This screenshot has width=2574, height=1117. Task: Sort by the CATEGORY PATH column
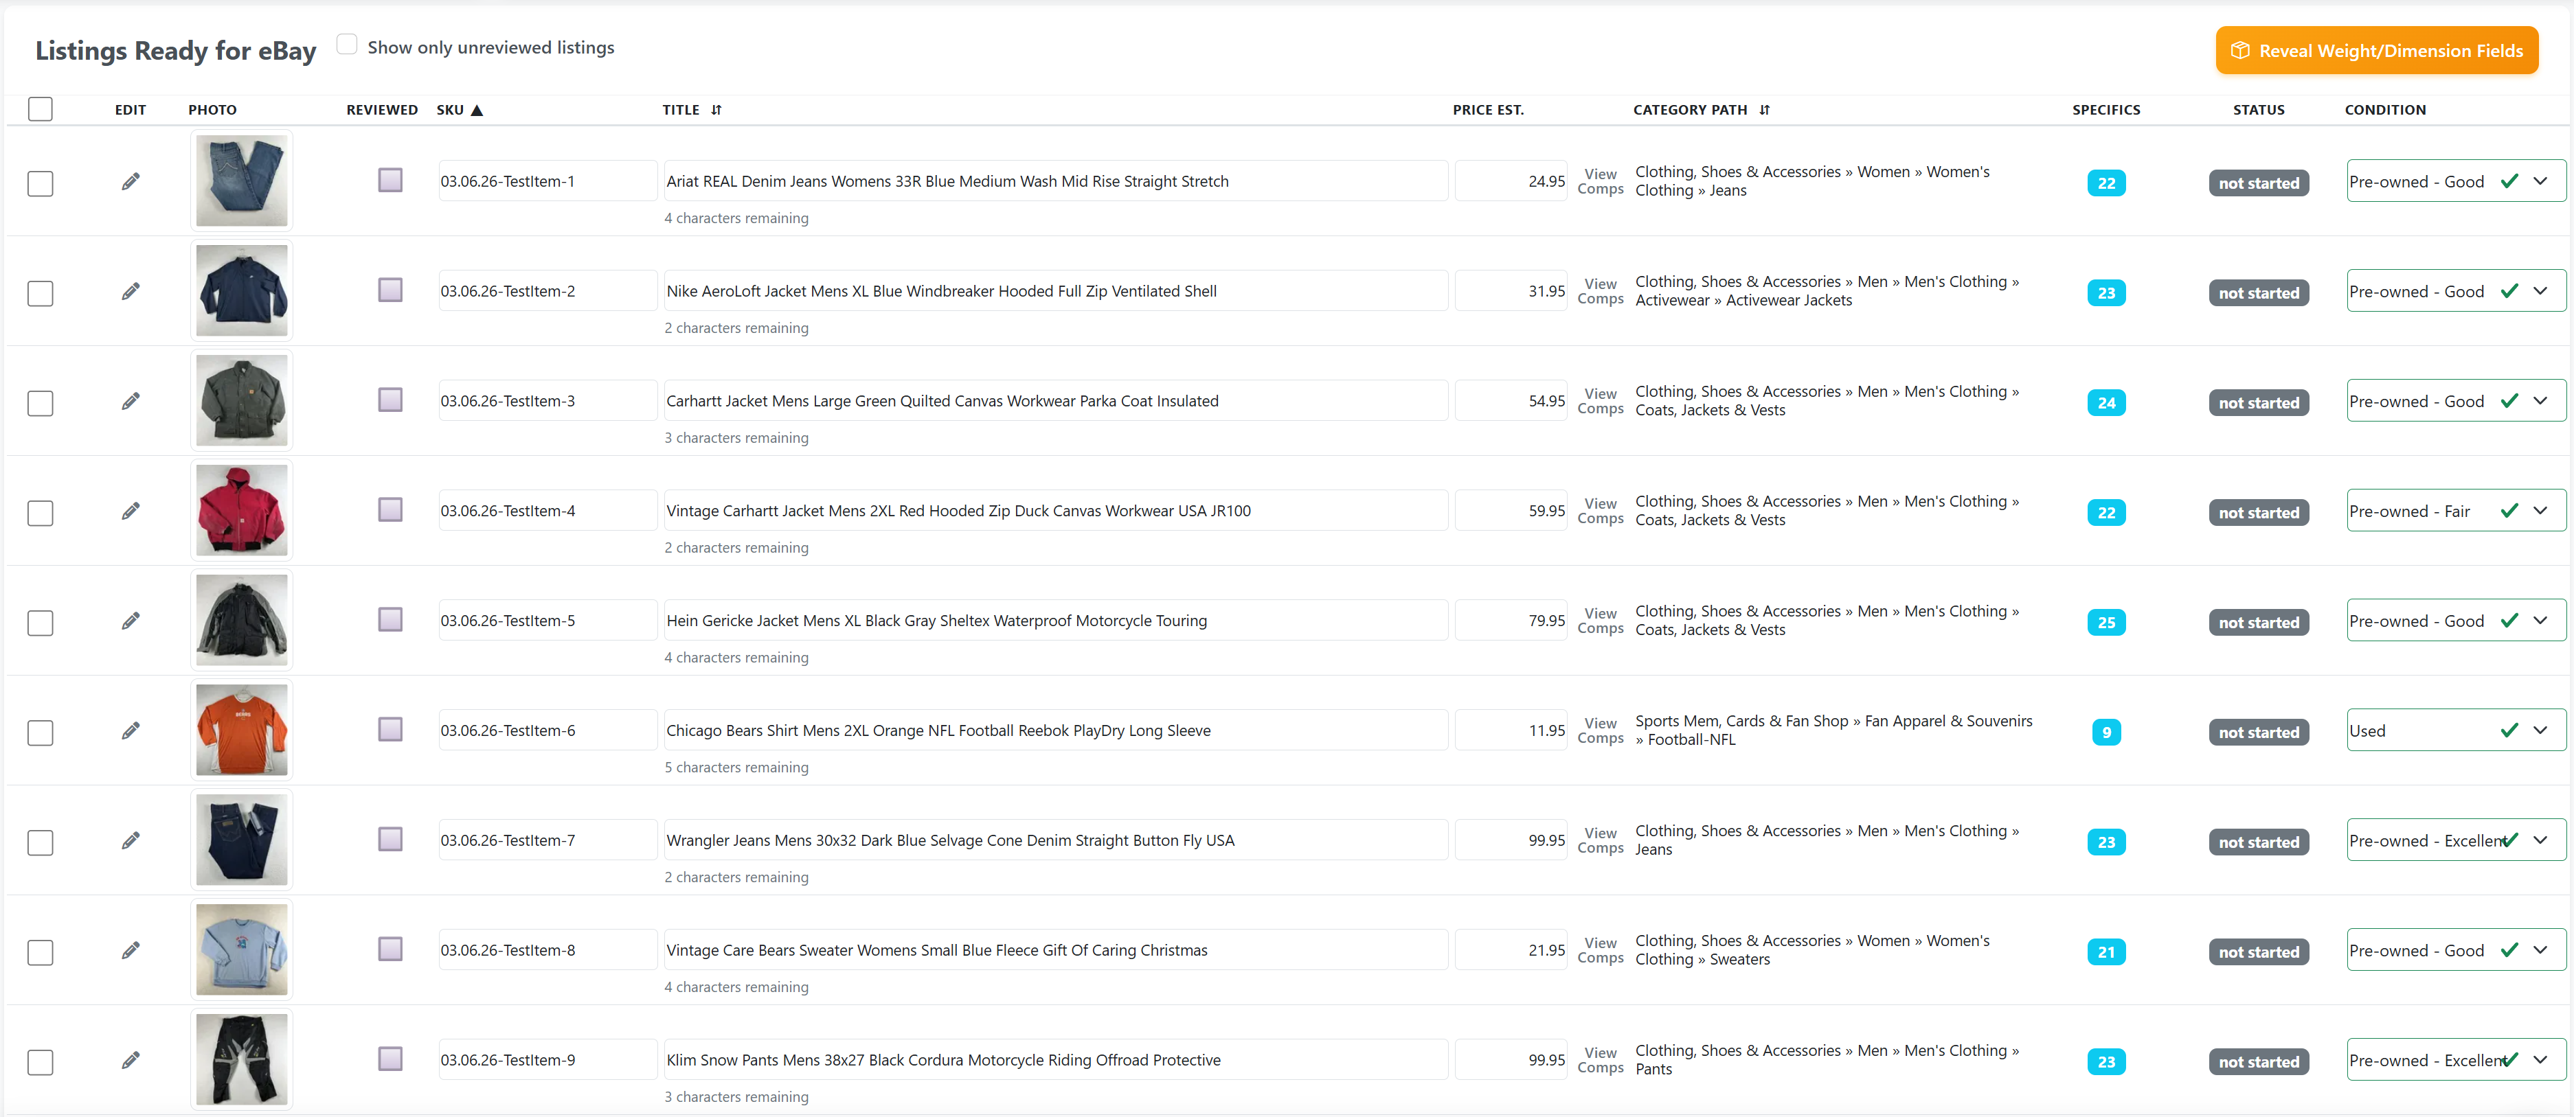tap(1765, 110)
